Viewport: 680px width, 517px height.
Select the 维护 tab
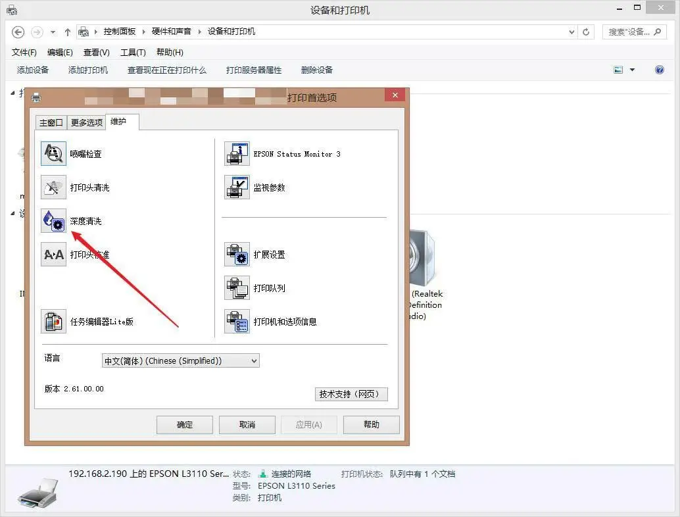pyautogui.click(x=122, y=122)
